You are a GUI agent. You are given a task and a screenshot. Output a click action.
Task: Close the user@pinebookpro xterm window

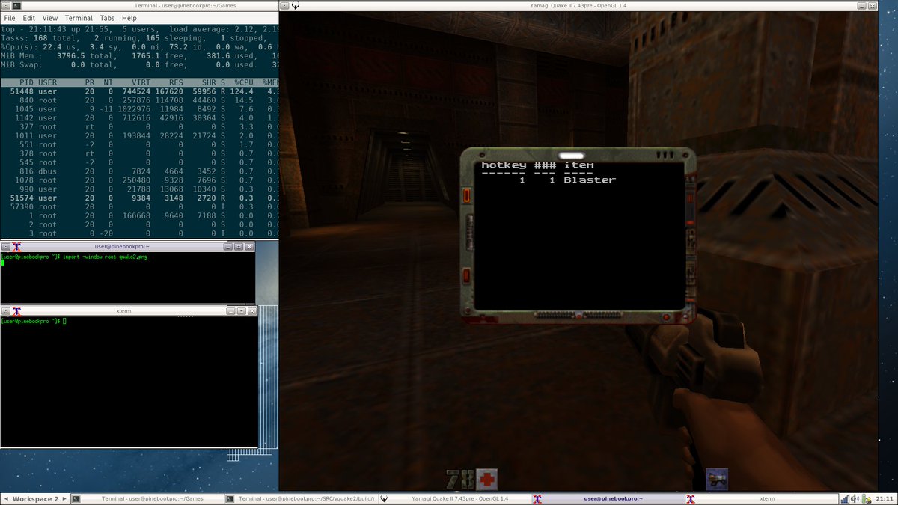[249, 246]
